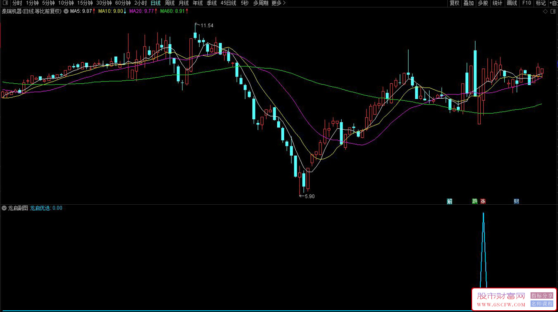This screenshot has height=312, width=558.
Task: Expand main chart indicator dropdown arrow
Action: 66,11
